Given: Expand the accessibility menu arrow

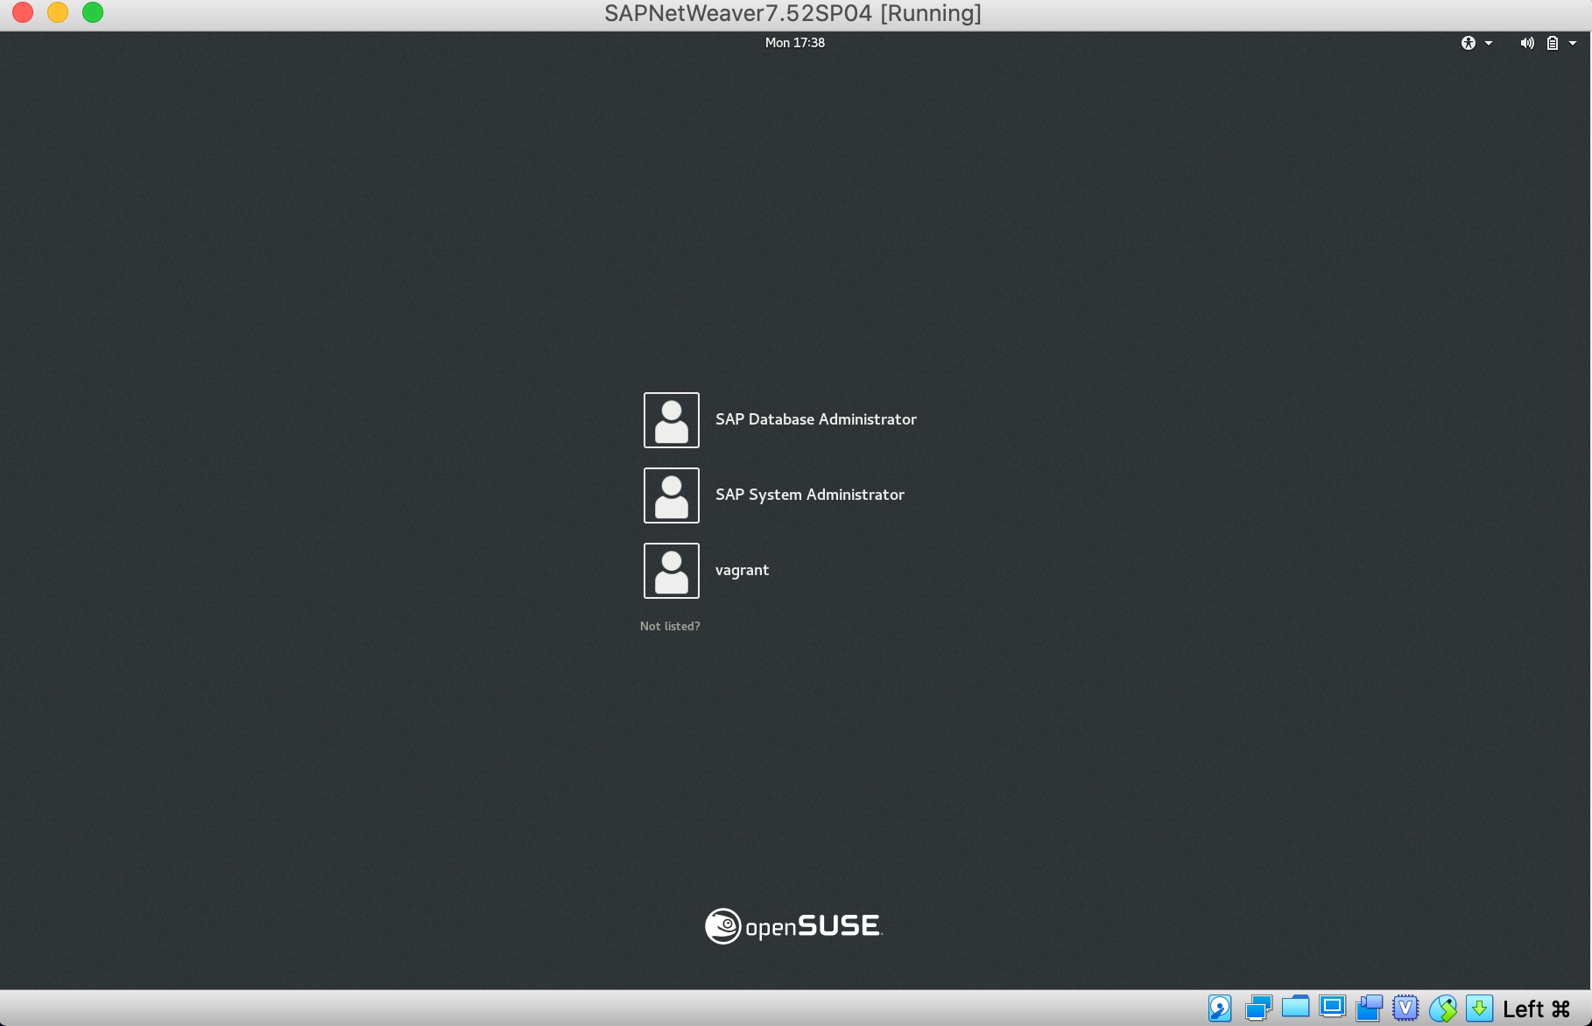Looking at the screenshot, I should [x=1489, y=43].
